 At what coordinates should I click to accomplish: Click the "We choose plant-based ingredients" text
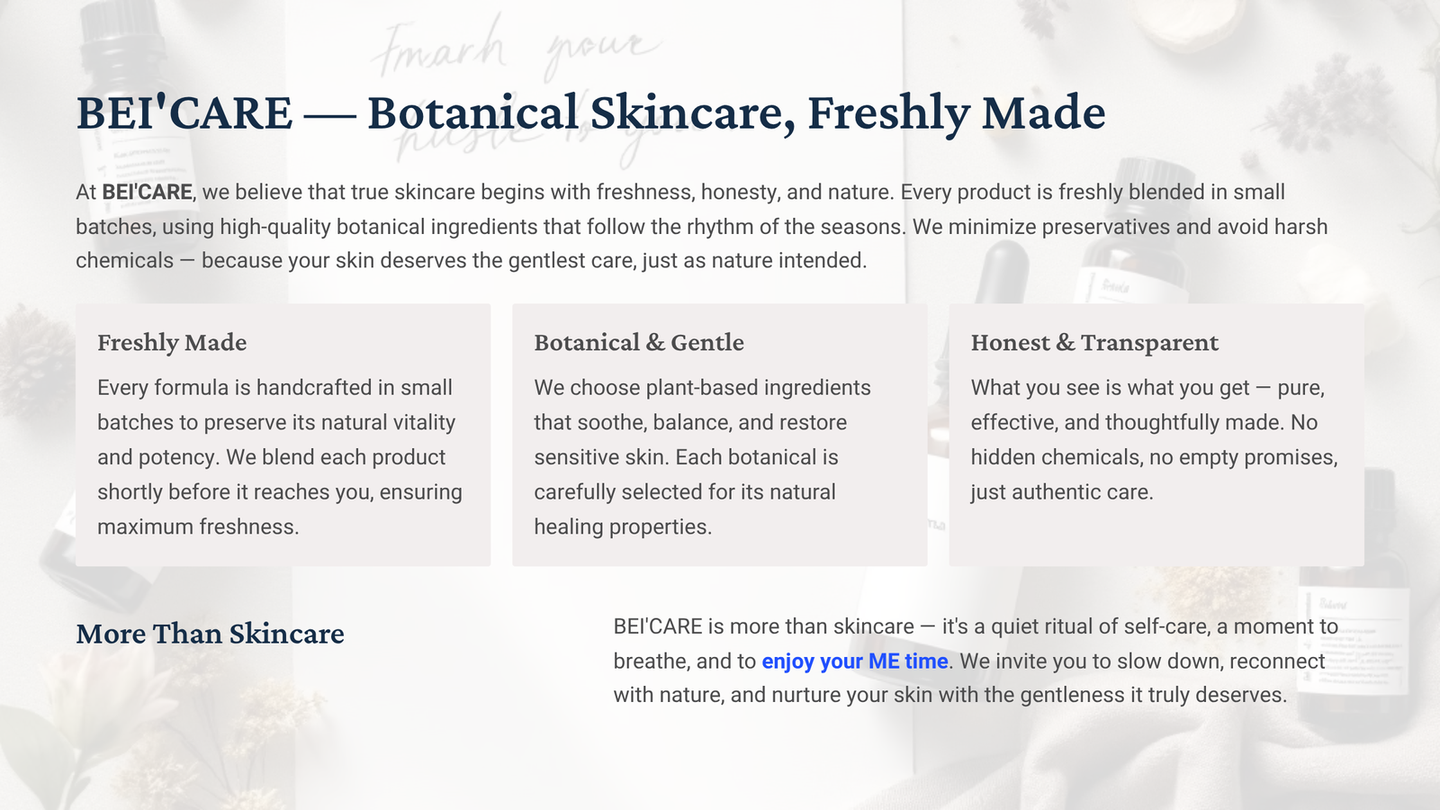(702, 388)
